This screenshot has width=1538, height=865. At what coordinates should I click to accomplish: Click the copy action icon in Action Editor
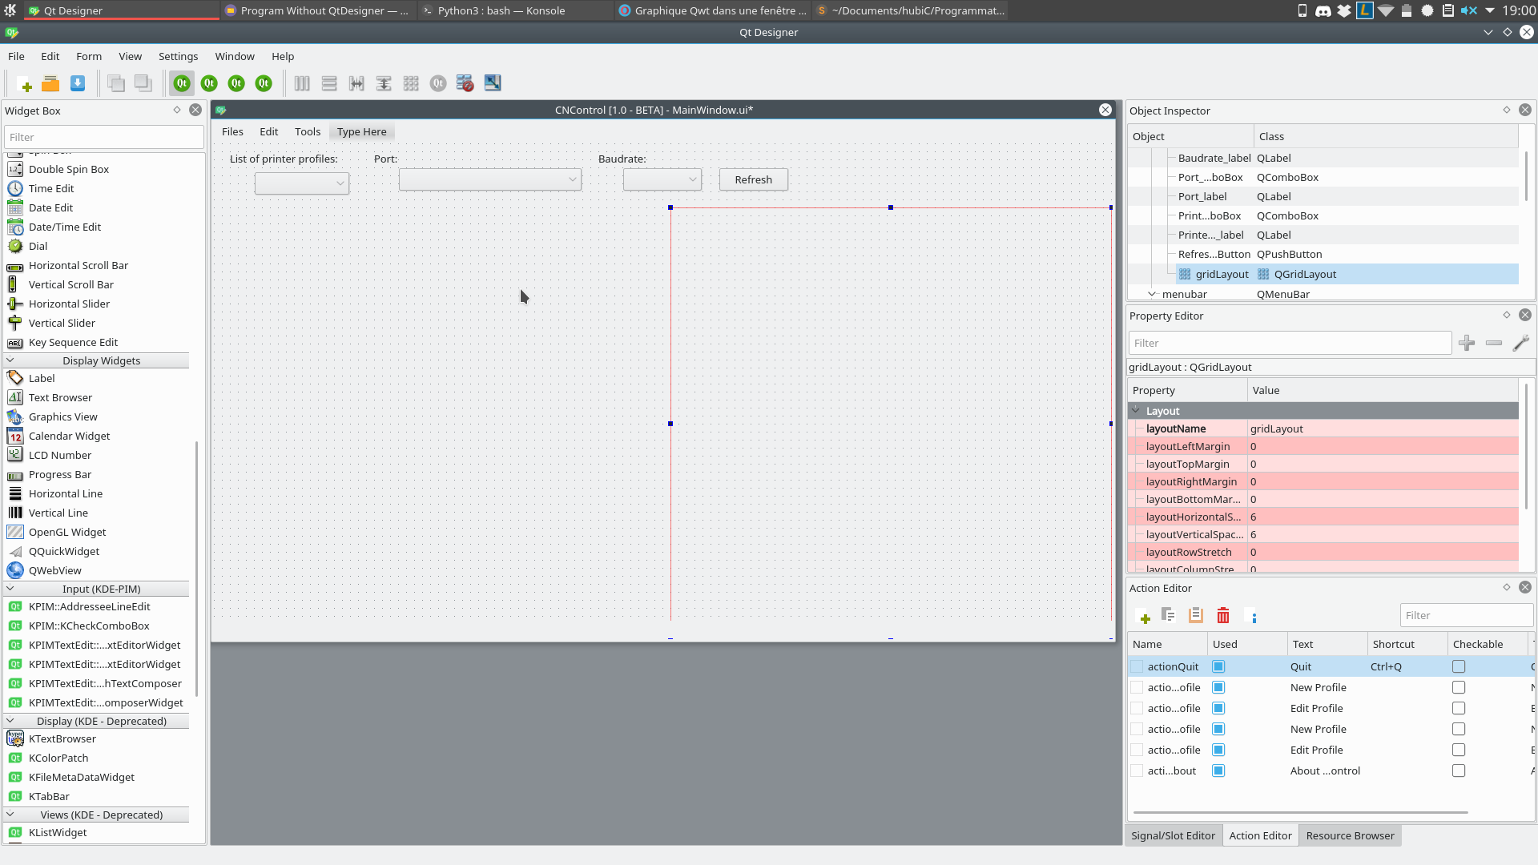point(1169,615)
